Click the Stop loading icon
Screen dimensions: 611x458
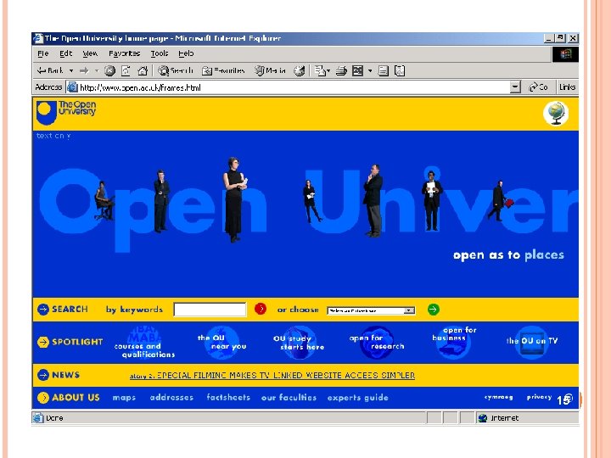[109, 70]
